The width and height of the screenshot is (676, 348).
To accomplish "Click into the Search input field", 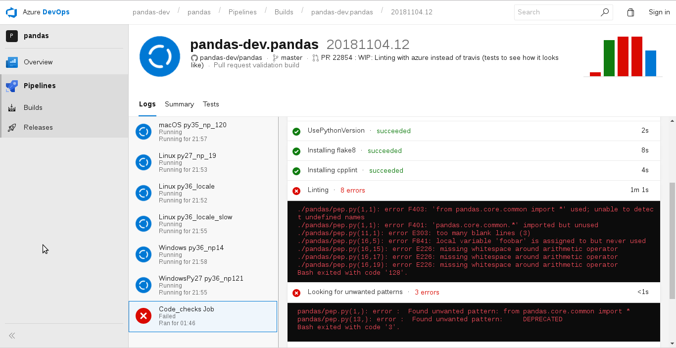I will [x=557, y=12].
